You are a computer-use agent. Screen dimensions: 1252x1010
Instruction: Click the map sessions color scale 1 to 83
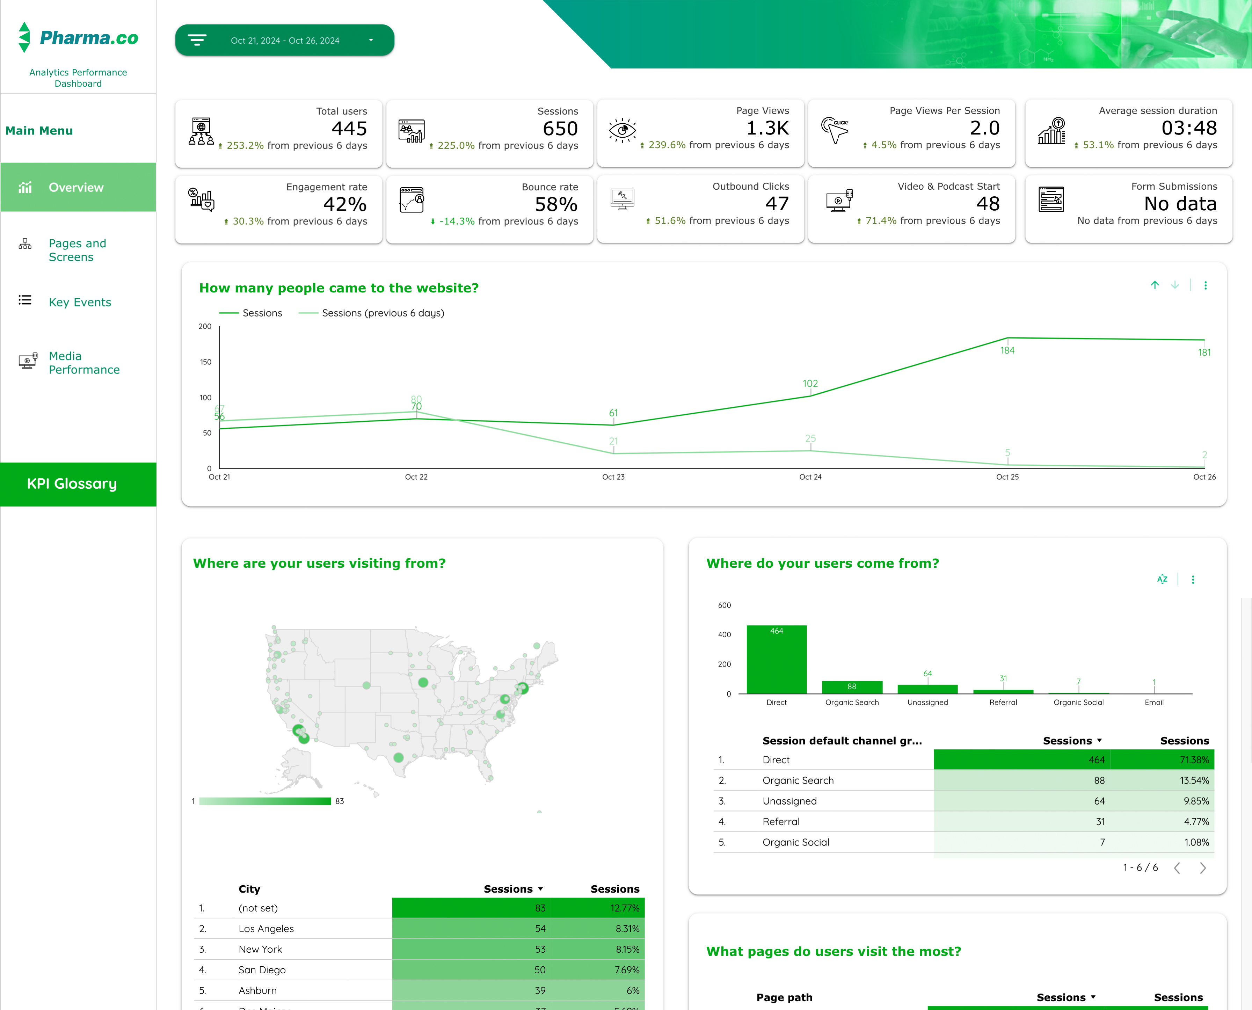point(265,801)
